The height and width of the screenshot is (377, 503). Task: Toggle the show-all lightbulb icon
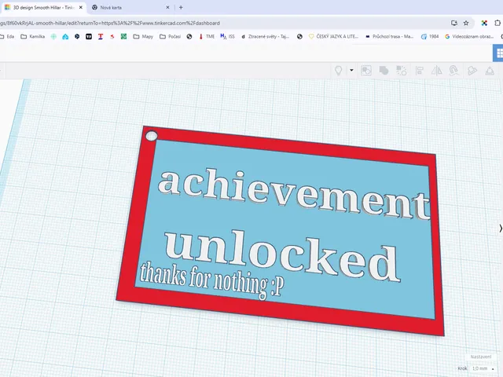click(x=338, y=71)
